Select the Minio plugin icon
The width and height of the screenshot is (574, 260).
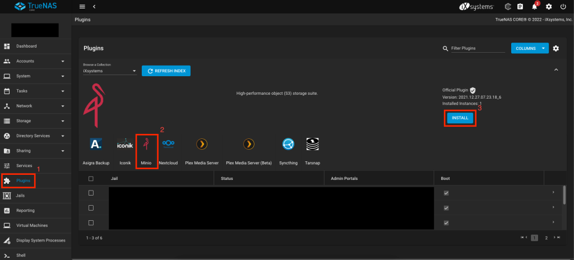click(146, 144)
